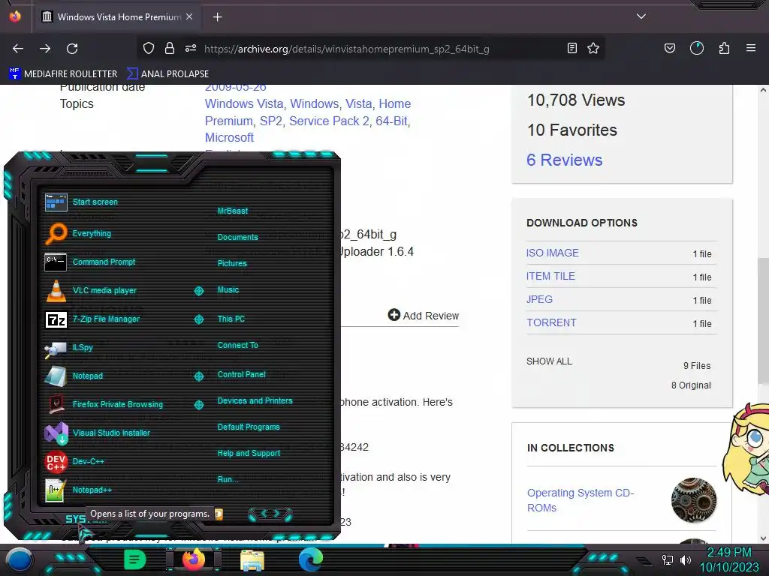Click the gears collection thumbnail
The image size is (769, 576).
coord(693,500)
